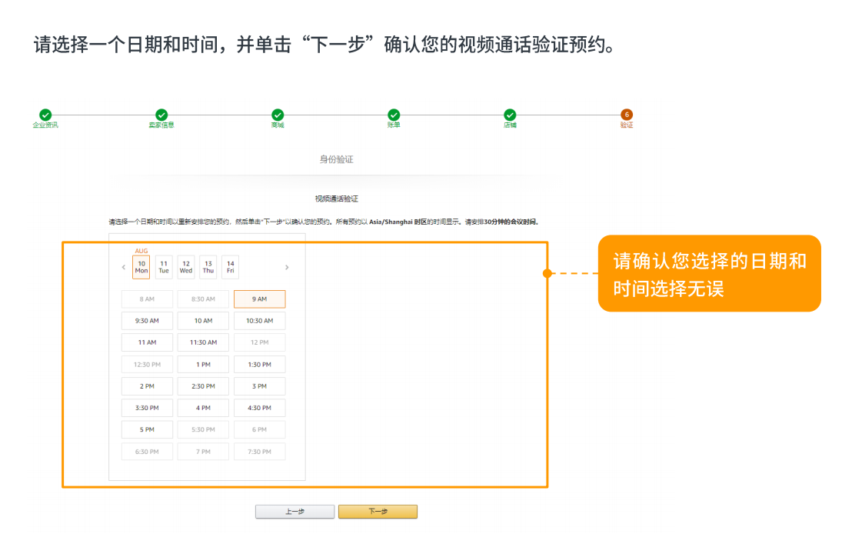Click the step 6 验证 circle icon
Image resolution: width=852 pixels, height=544 pixels.
point(627,115)
